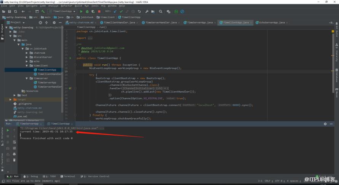Hide the Run panel with the minus icon
This screenshot has height=185, width=339.
click(331, 124)
